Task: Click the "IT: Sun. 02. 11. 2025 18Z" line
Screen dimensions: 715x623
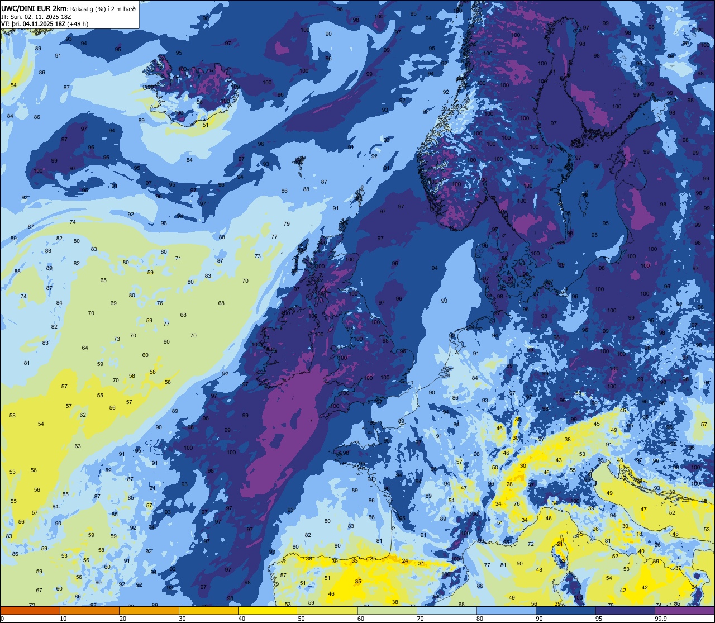Action: 36,17
